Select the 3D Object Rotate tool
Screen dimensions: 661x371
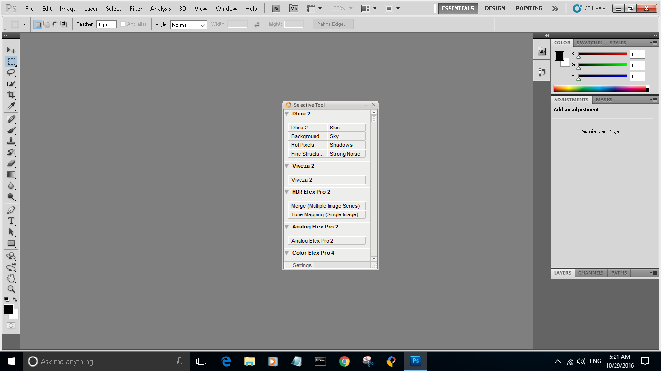click(11, 256)
